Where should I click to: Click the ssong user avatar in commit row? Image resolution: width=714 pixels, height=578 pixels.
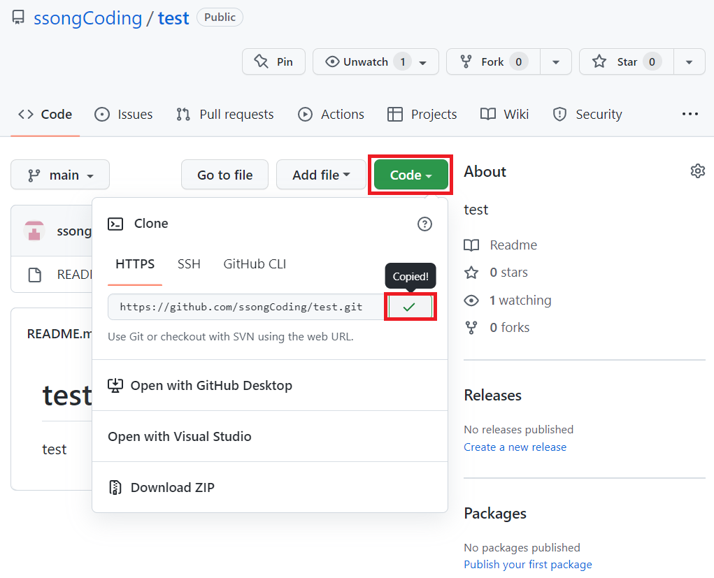[34, 231]
